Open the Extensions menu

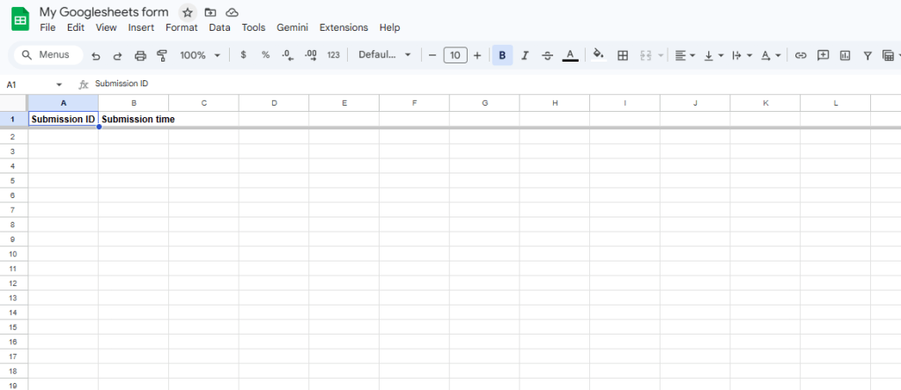(x=343, y=28)
